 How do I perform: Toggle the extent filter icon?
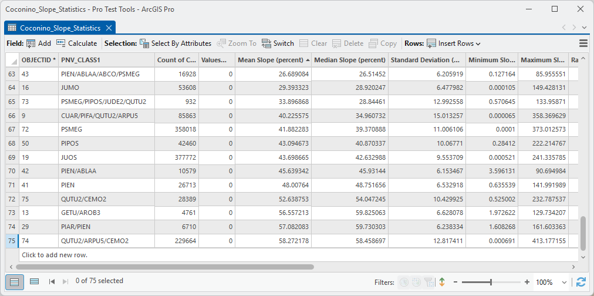click(428, 281)
